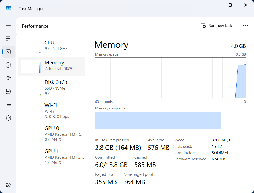
Task: Click the Run new task button
Action: pos(217,25)
